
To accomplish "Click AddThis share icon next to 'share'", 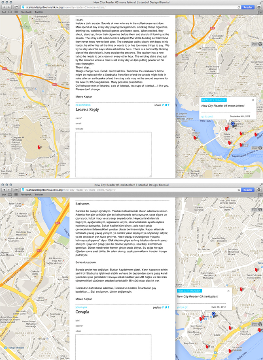I will tap(163, 105).
